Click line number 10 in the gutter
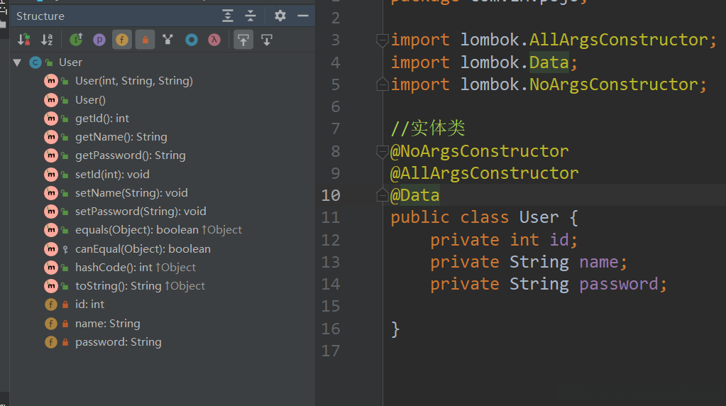Screen dimensions: 726x406 click(x=331, y=195)
